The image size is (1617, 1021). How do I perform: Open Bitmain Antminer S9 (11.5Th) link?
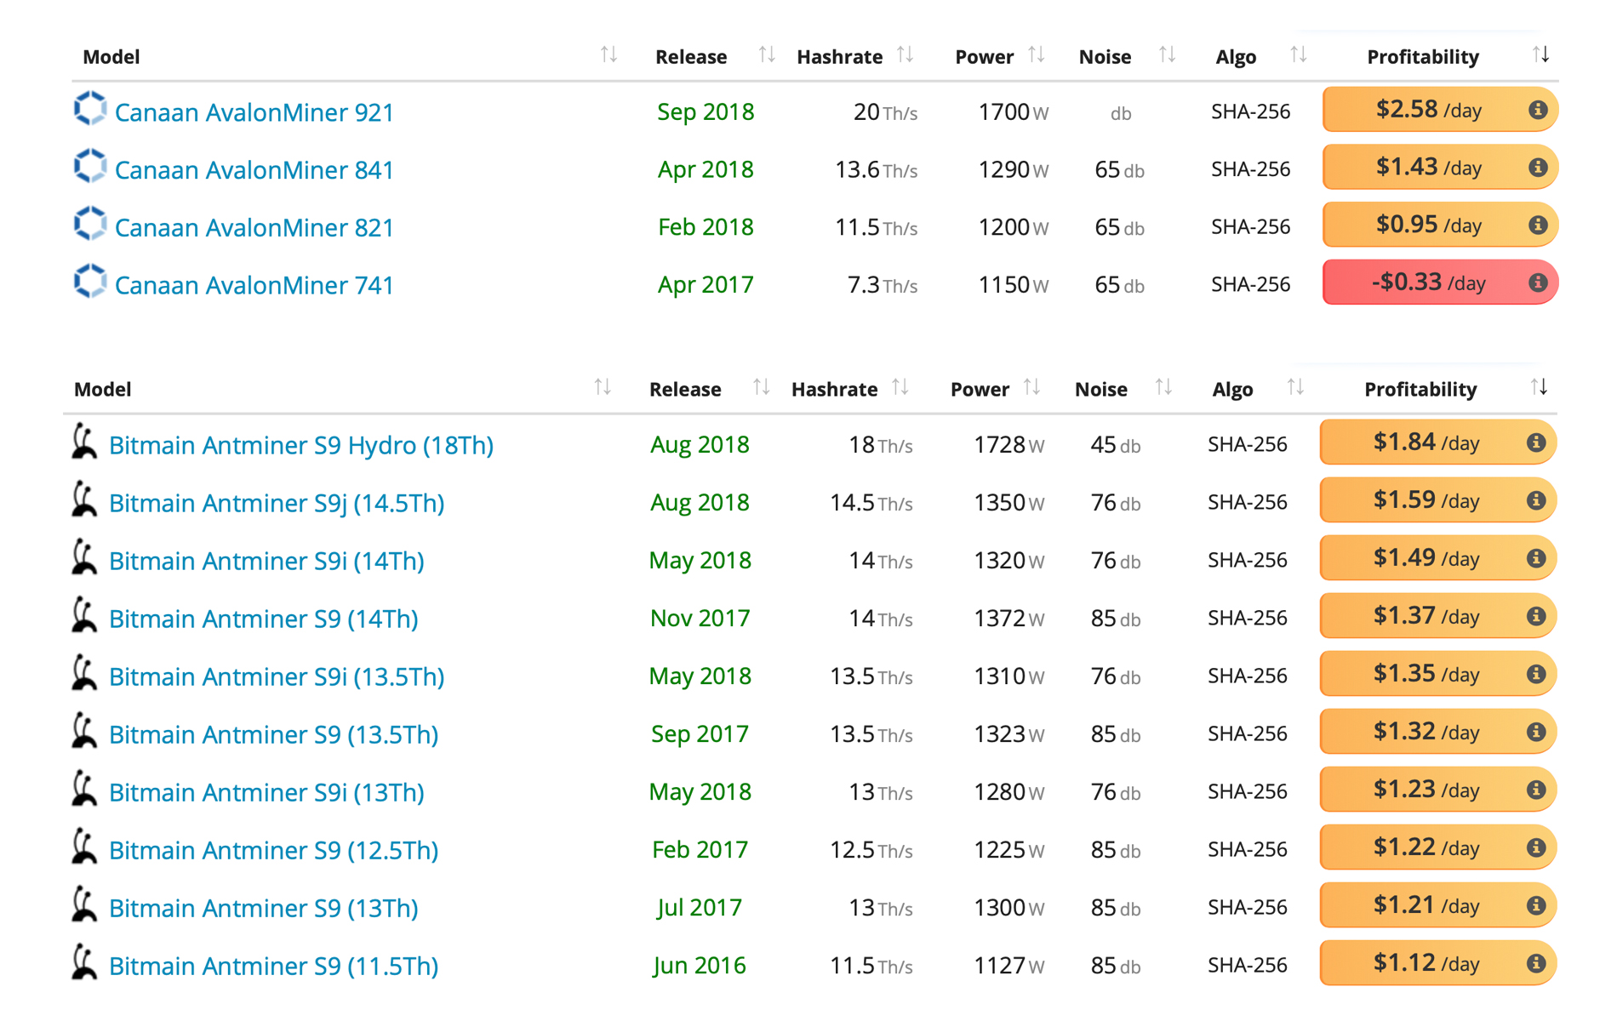(274, 966)
